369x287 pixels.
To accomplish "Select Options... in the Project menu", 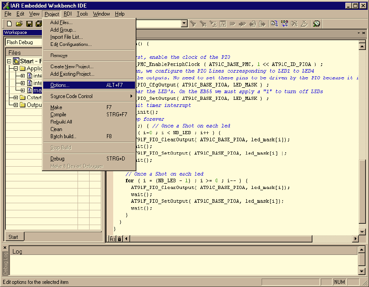I will (60, 85).
